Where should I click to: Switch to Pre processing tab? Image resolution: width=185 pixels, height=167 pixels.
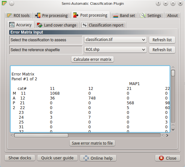point(52,15)
